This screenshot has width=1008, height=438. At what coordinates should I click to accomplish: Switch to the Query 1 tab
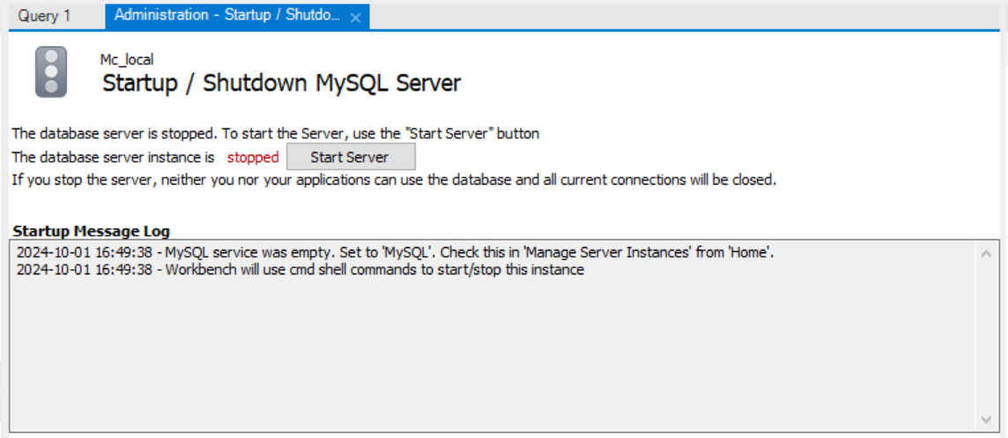pyautogui.click(x=45, y=16)
